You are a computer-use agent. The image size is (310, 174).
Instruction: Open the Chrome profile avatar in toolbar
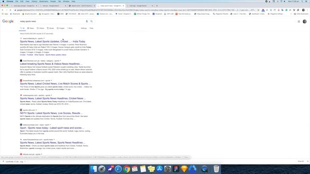click(304, 10)
